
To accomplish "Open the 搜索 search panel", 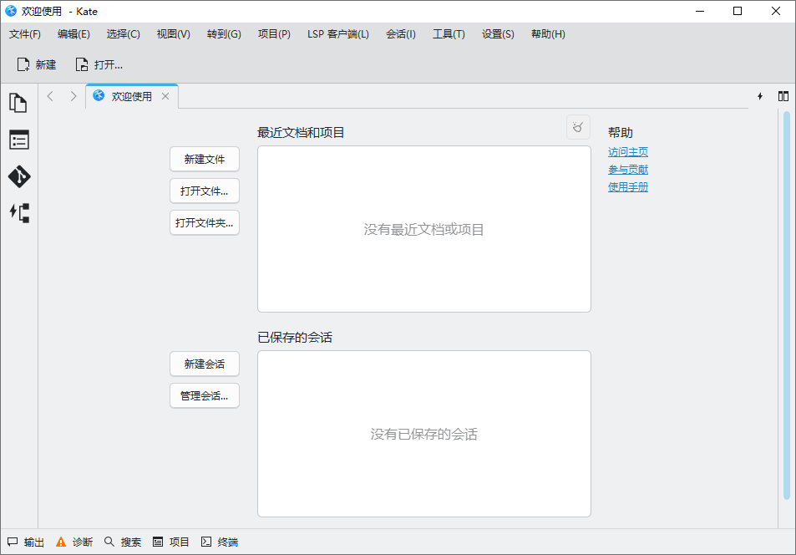I will pos(124,542).
